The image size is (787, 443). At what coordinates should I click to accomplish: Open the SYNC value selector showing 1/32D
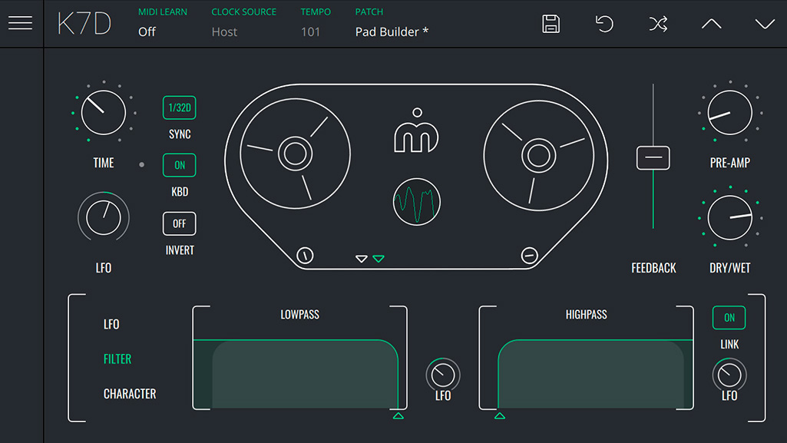click(179, 107)
